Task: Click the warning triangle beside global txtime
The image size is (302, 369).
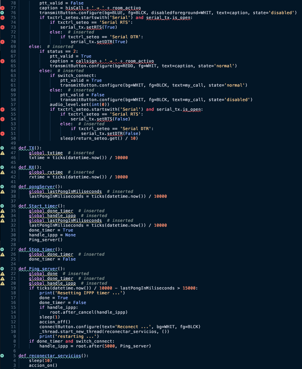Action: coord(2,153)
